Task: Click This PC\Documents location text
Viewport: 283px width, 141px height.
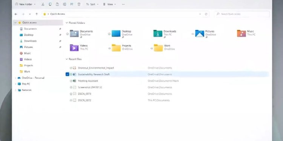Action: (x=158, y=100)
